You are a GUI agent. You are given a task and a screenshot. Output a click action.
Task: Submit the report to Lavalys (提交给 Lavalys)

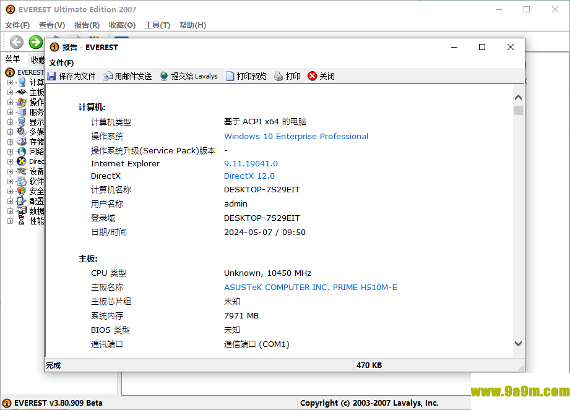point(189,76)
